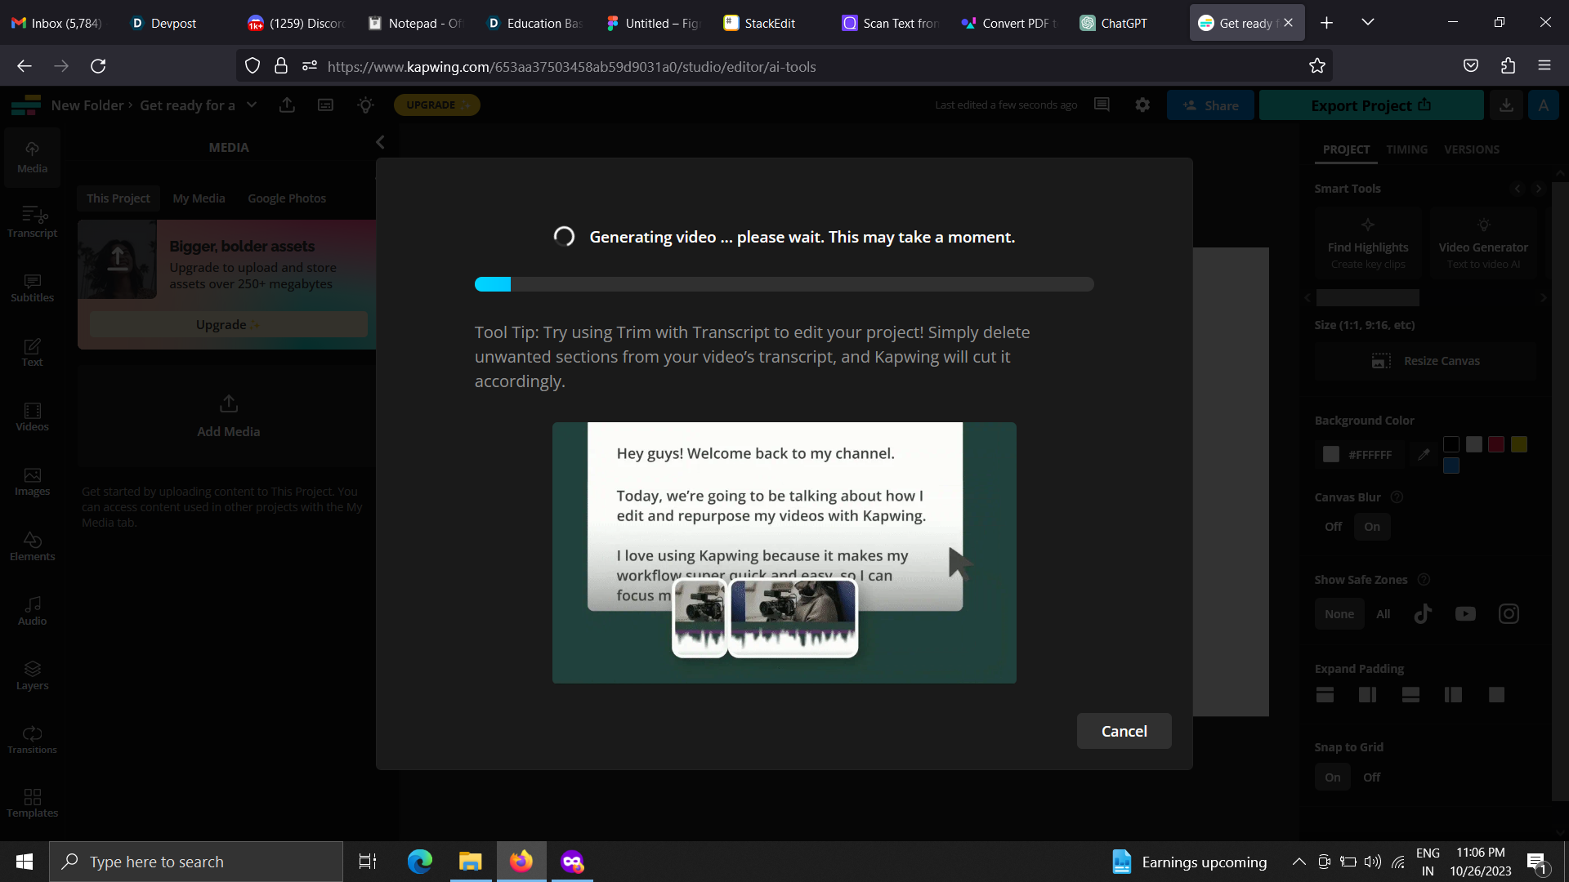
Task: Collapse the Media panel with chevron
Action: tap(380, 142)
